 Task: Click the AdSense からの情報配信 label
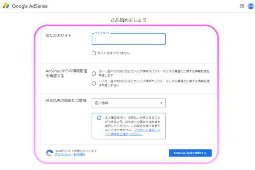[66, 74]
